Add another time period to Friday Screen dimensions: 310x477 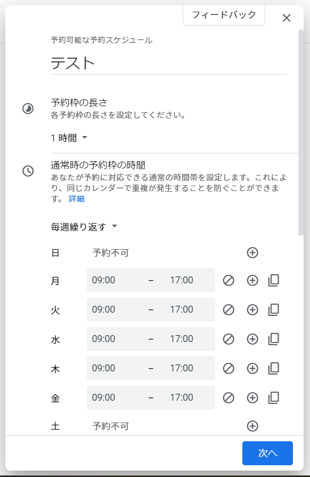click(252, 397)
